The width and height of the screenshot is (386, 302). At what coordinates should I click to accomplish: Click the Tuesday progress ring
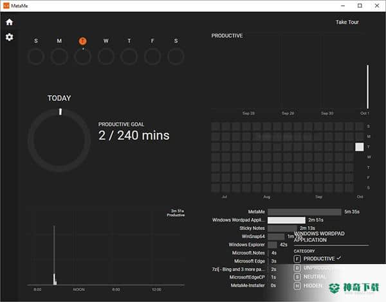point(82,57)
